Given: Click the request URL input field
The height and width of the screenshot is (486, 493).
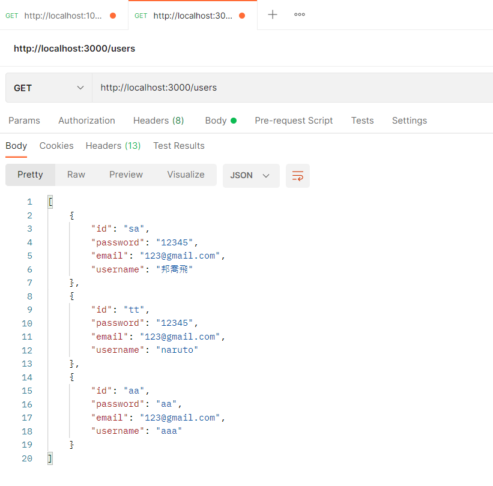Looking at the screenshot, I should point(288,88).
